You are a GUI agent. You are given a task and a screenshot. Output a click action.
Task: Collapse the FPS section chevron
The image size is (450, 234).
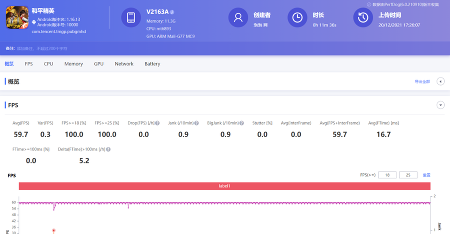pyautogui.click(x=440, y=105)
